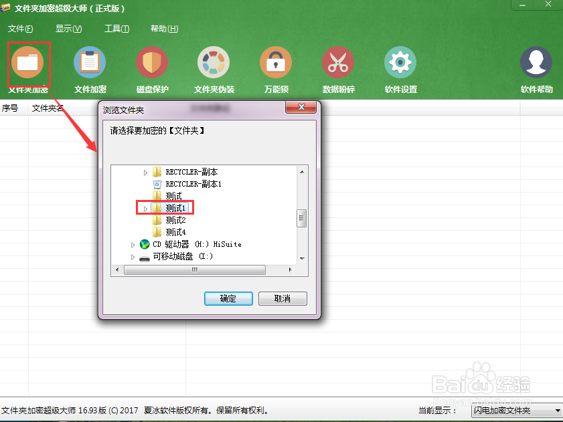Click the CD drive H: HiSuite icon
The height and width of the screenshot is (422, 563).
point(145,244)
